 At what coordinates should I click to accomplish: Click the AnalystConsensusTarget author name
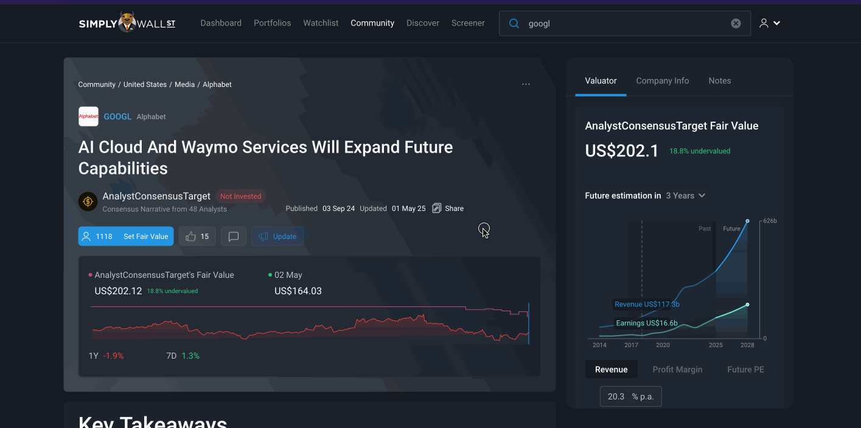tap(156, 196)
